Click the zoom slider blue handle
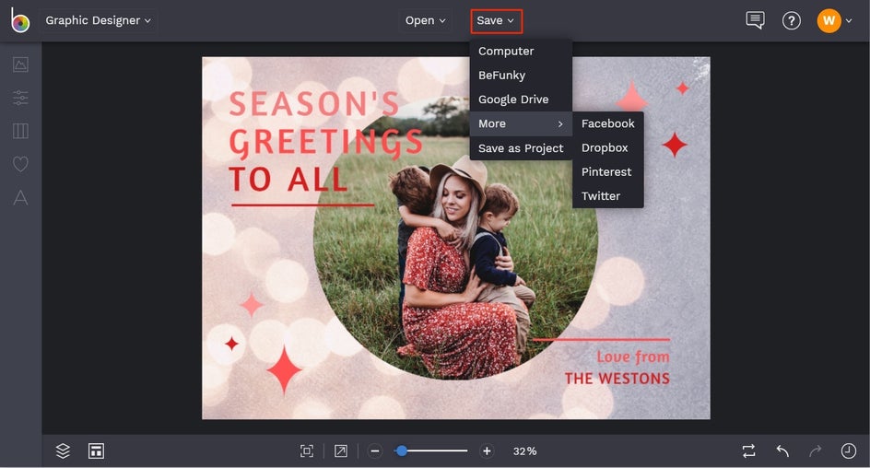 click(x=401, y=450)
